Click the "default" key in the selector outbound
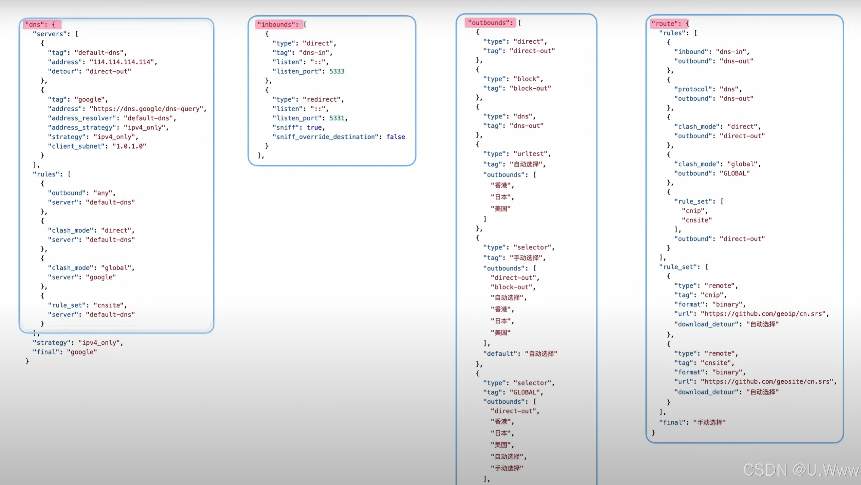The width and height of the screenshot is (861, 485). pyautogui.click(x=499, y=354)
